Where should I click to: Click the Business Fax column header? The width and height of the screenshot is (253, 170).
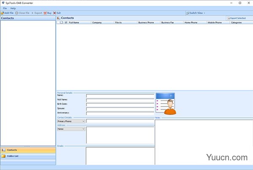pos(172,23)
